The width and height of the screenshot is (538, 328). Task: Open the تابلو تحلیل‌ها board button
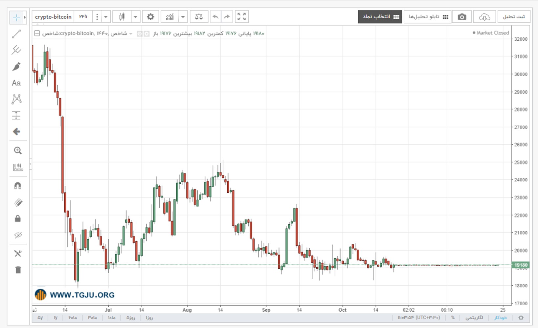428,17
